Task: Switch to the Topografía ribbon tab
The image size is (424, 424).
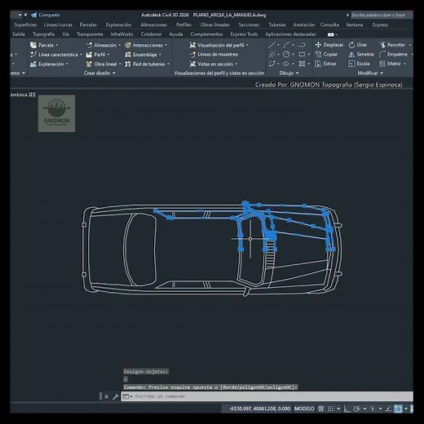Action: [x=43, y=34]
